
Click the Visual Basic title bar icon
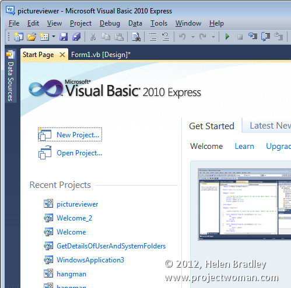coord(10,10)
